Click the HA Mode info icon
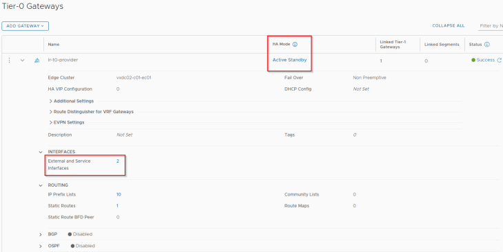 click(x=295, y=45)
